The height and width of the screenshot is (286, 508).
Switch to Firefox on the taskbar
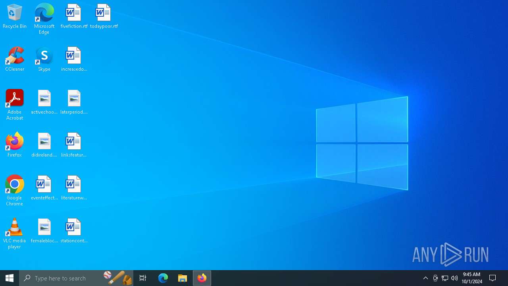point(202,278)
